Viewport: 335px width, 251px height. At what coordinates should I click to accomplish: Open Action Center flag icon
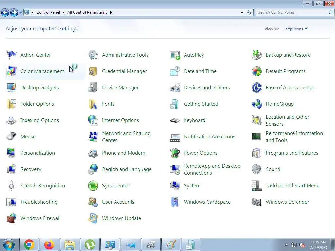coord(11,55)
